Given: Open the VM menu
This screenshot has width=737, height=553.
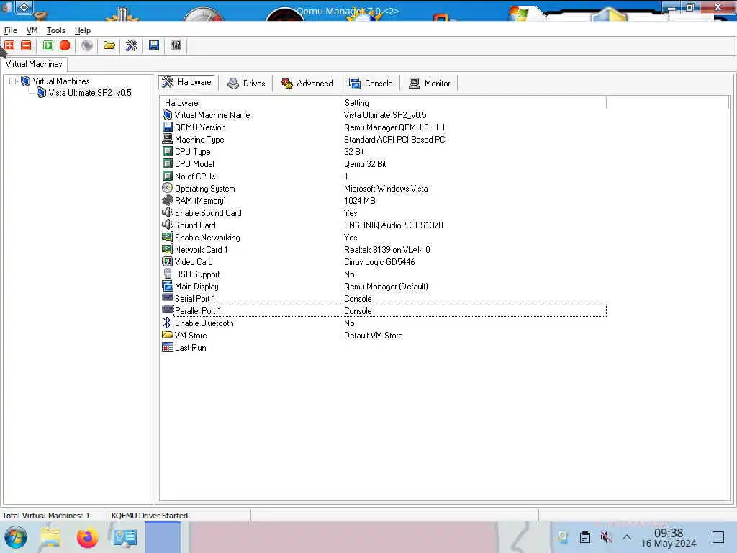Looking at the screenshot, I should (x=32, y=30).
